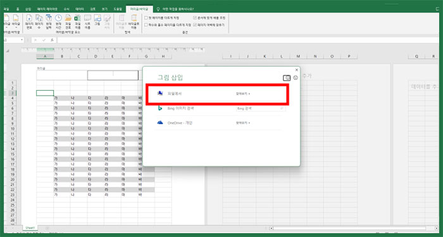Insert 페이지 수 (Number of Pages) element
Screen dimensions: 443x237
(39, 22)
